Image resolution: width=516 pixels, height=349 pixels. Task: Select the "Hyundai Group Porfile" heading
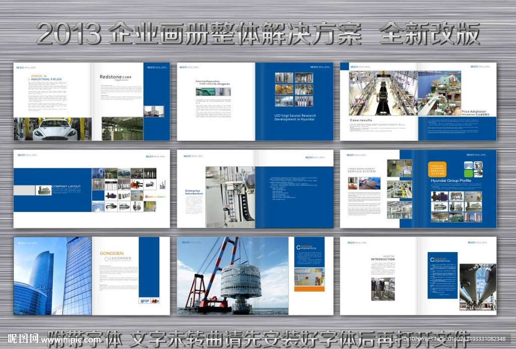[x=451, y=181]
